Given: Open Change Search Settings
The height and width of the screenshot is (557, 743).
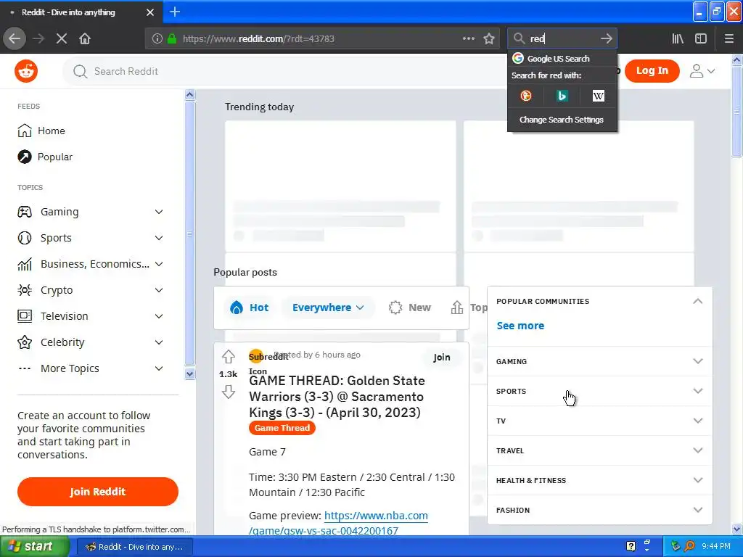Looking at the screenshot, I should point(562,120).
